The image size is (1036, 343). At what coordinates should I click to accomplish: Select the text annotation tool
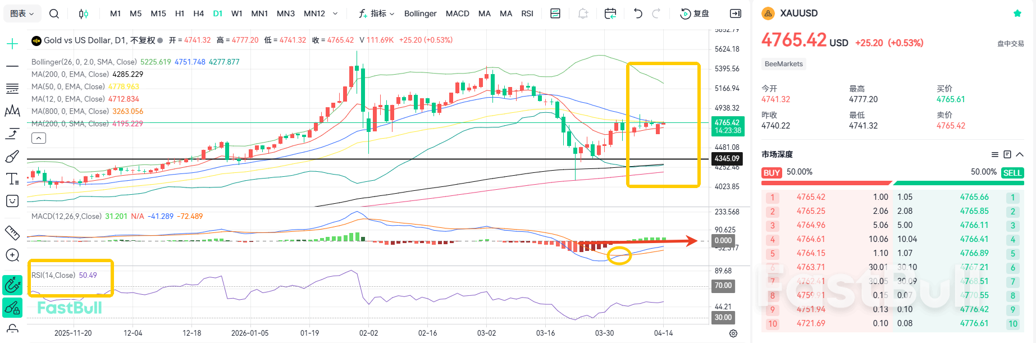coord(12,179)
